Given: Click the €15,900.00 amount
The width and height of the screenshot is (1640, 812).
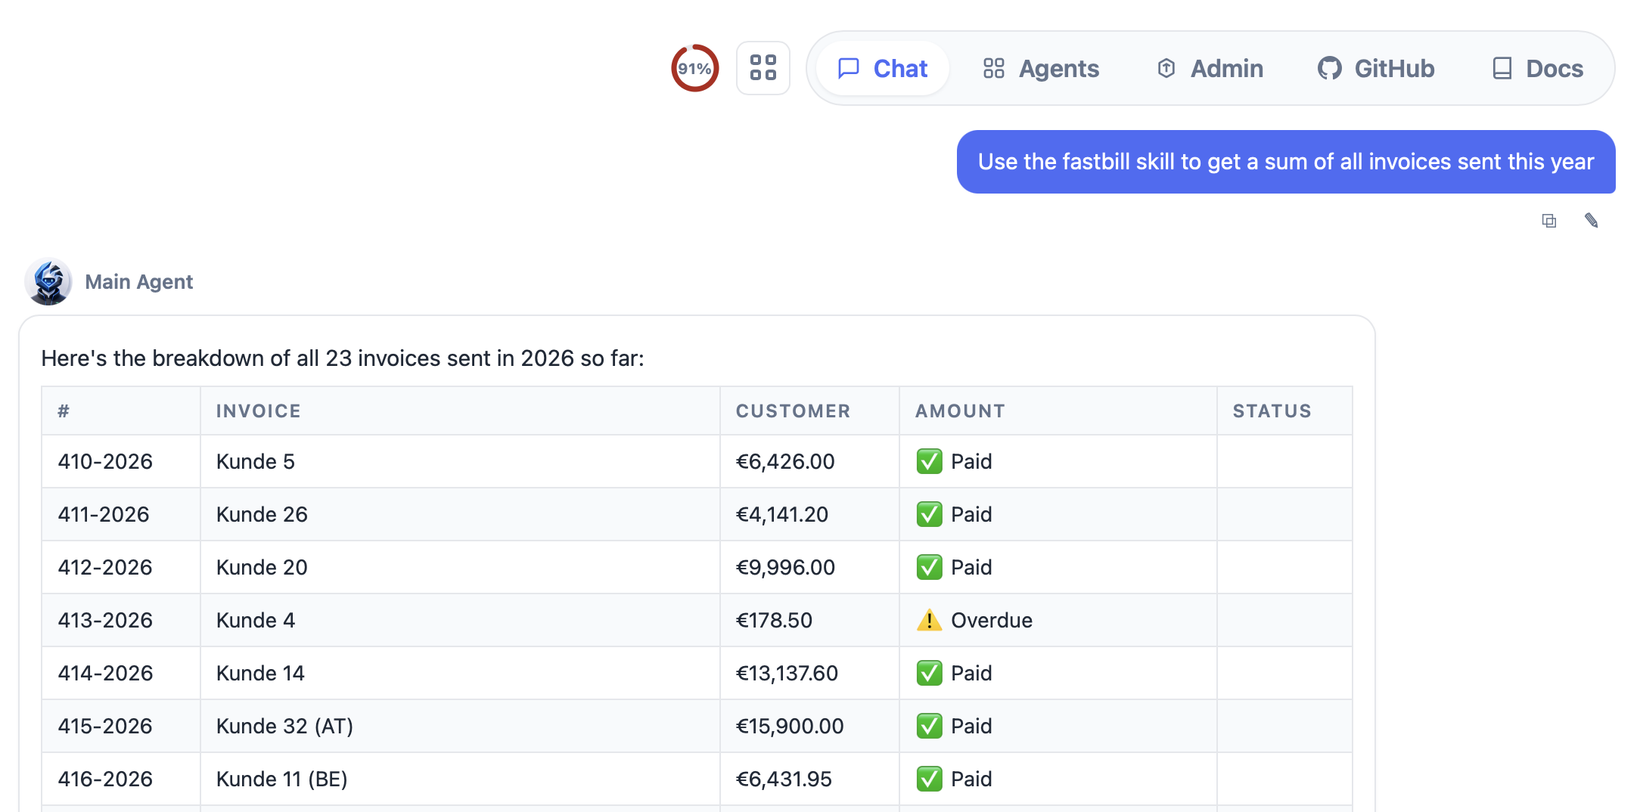Looking at the screenshot, I should tap(790, 726).
